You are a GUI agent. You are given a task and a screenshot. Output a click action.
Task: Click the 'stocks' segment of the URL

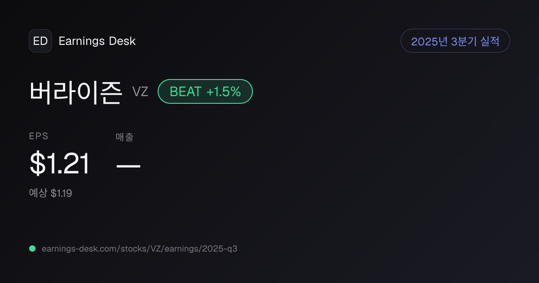(x=130, y=248)
